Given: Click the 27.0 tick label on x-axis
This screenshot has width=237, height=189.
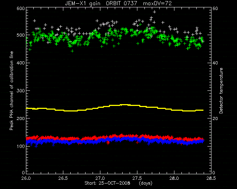Looking at the screenshot, I should click(x=100, y=178).
